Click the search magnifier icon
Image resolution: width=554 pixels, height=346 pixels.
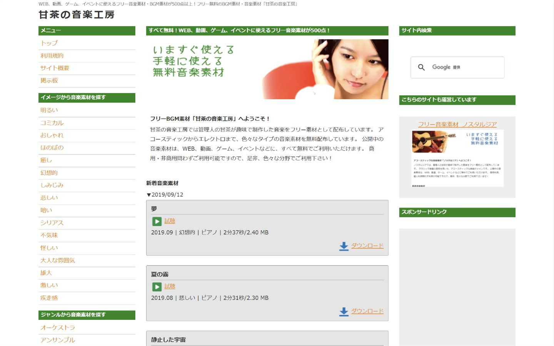tap(422, 67)
